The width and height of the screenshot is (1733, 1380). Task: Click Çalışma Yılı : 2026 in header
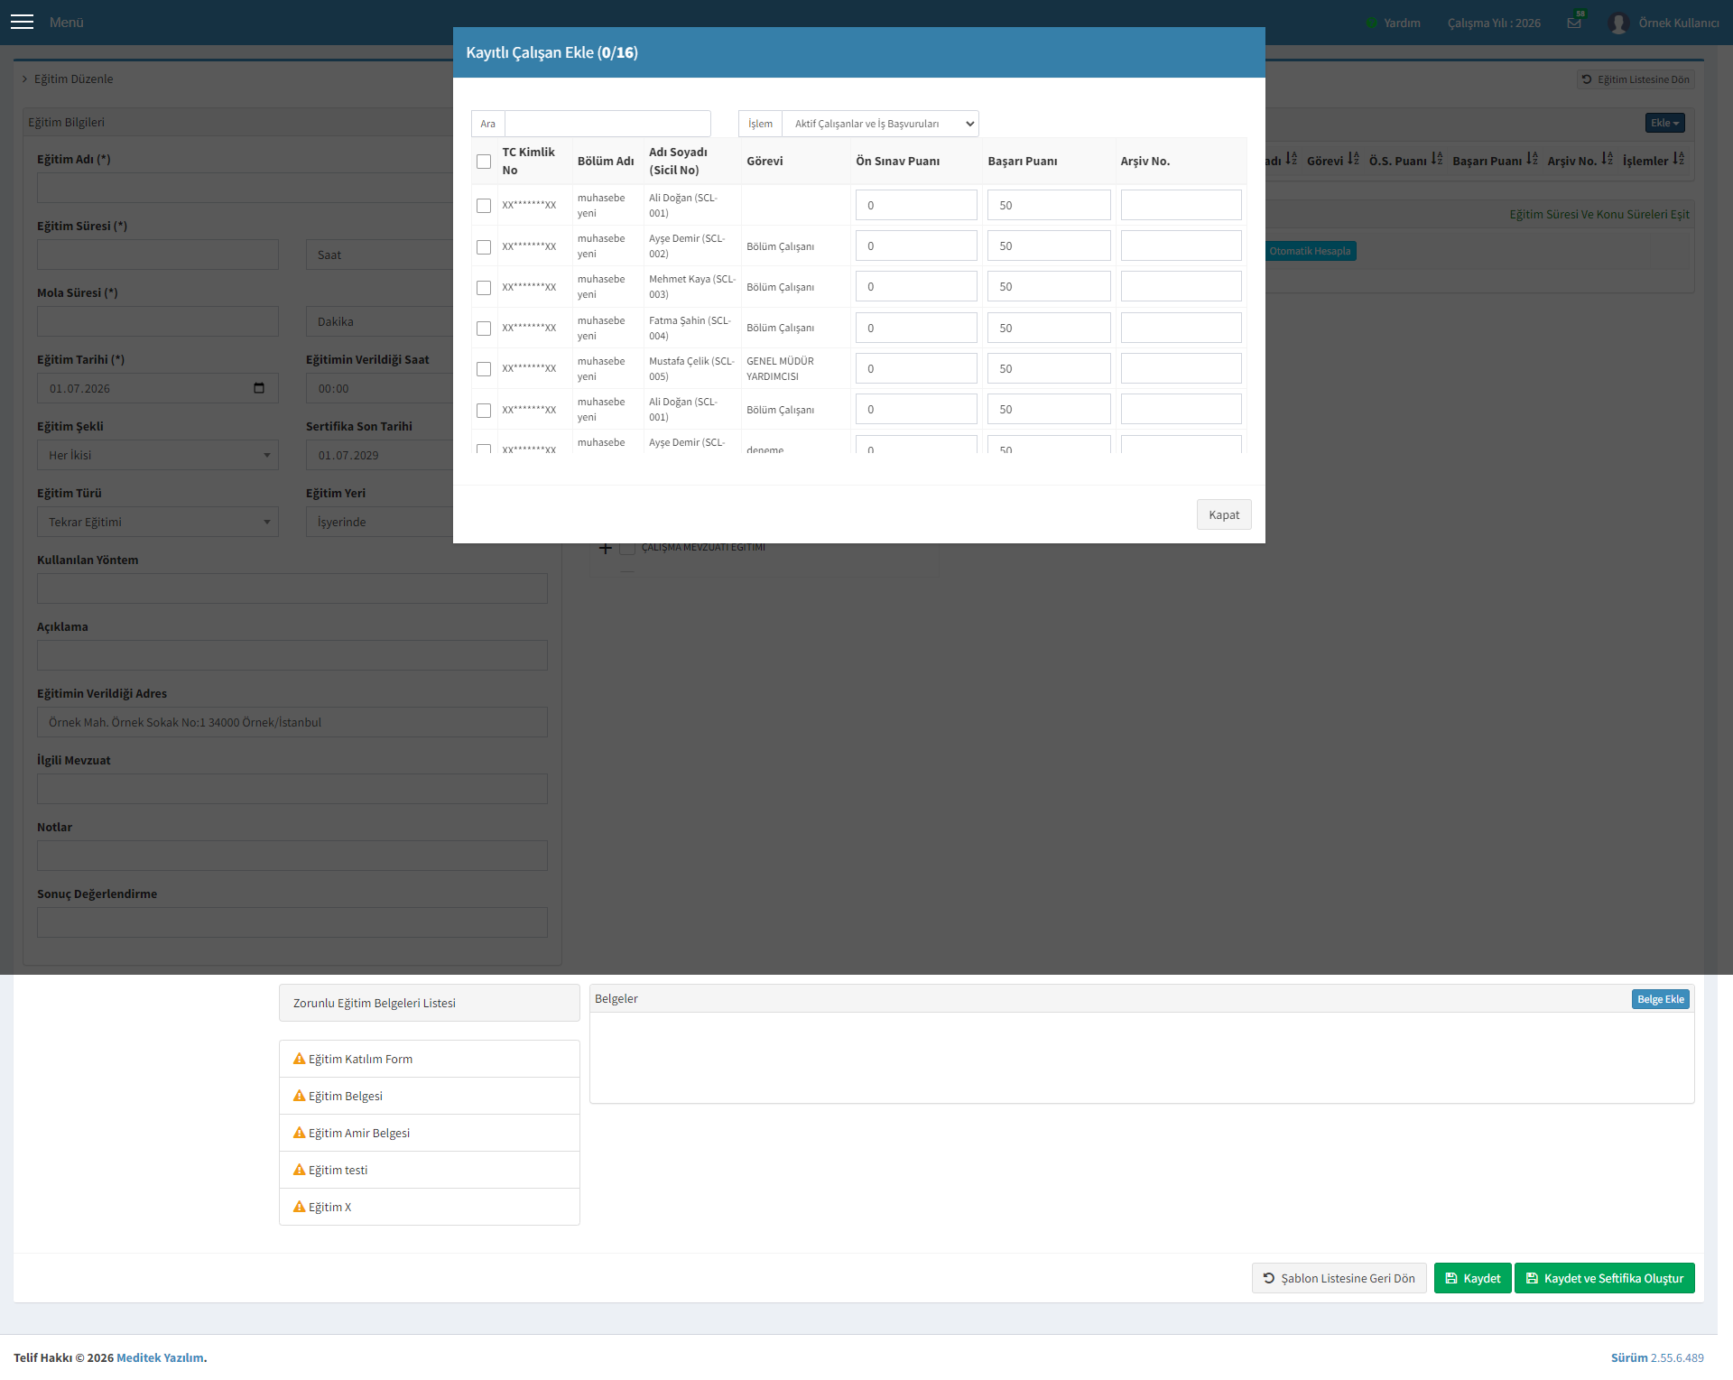(1494, 23)
